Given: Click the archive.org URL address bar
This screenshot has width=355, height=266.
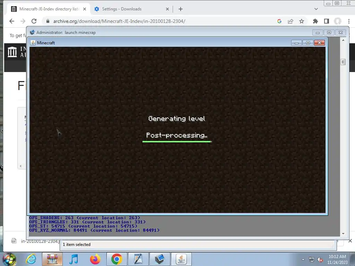Looking at the screenshot, I should coord(119,21).
